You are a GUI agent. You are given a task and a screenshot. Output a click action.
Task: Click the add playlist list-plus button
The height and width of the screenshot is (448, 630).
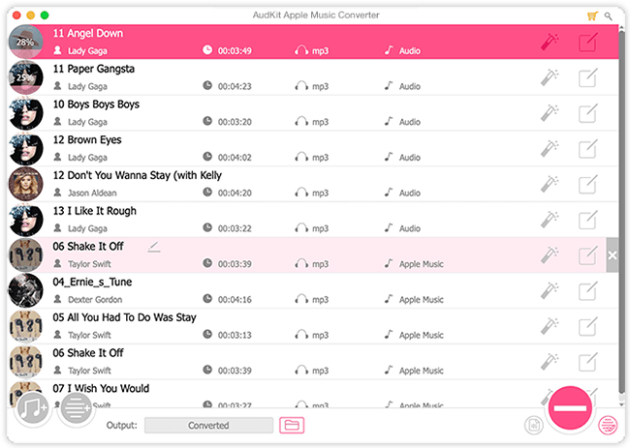(76, 408)
